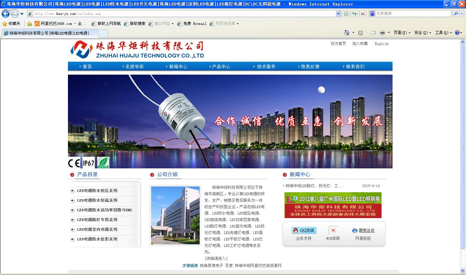Screen dimensions: 466x275
Task: Open the 首页 nav item
Action: click(87, 67)
